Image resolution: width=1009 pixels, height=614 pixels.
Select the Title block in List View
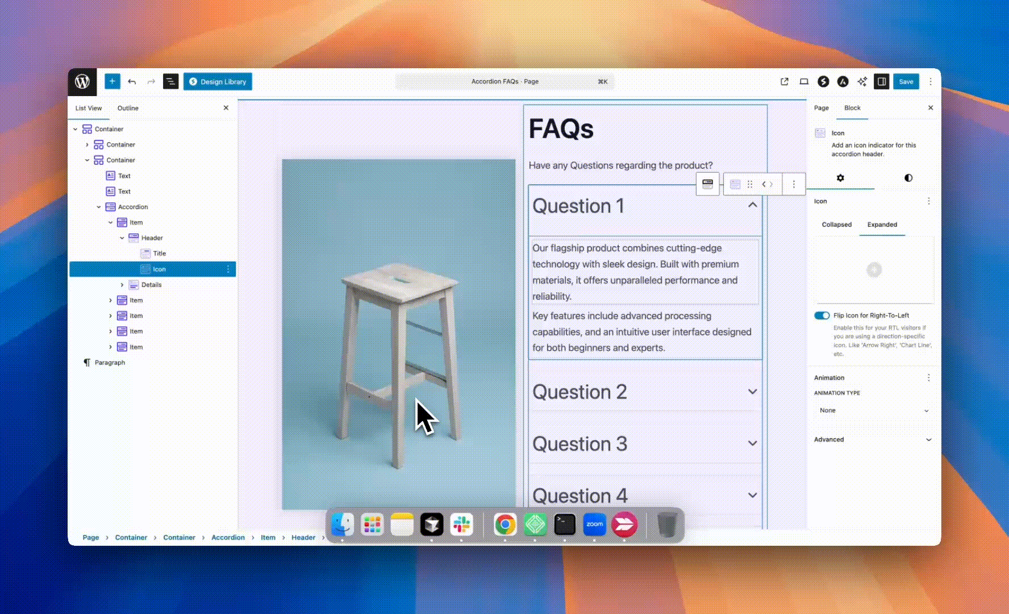pos(160,254)
